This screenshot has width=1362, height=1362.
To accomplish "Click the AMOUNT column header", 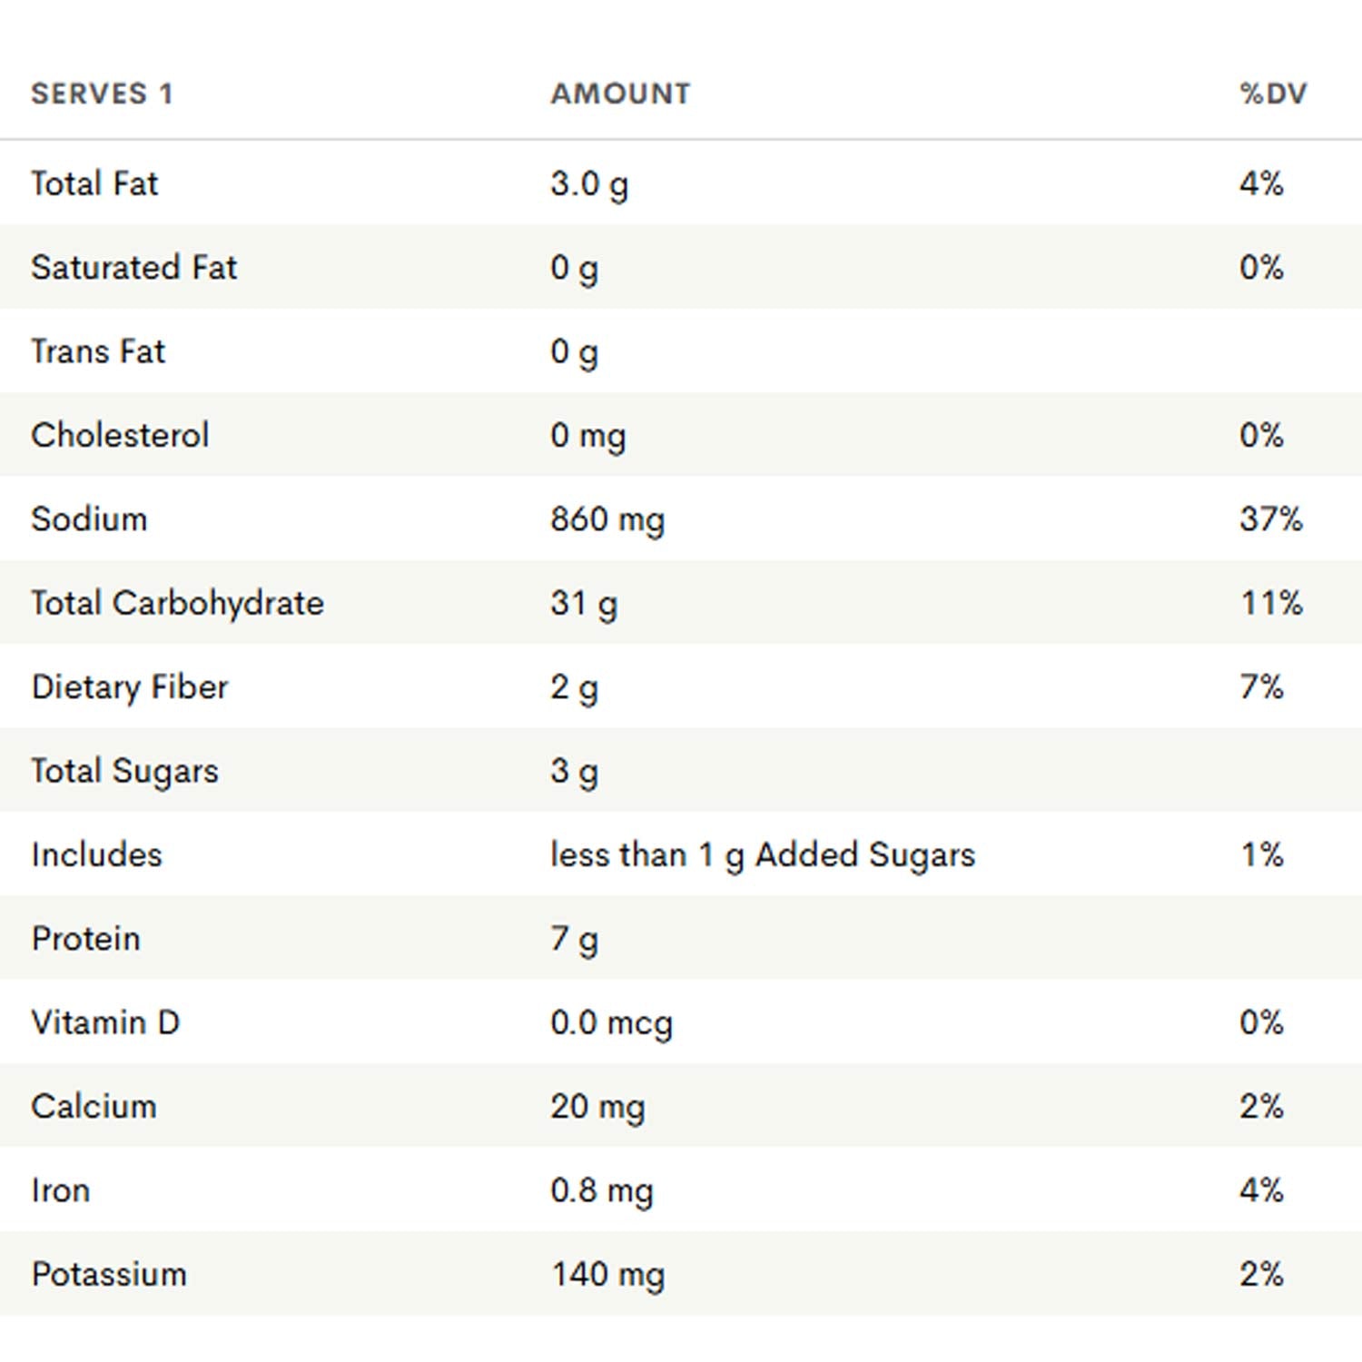I will [x=620, y=94].
